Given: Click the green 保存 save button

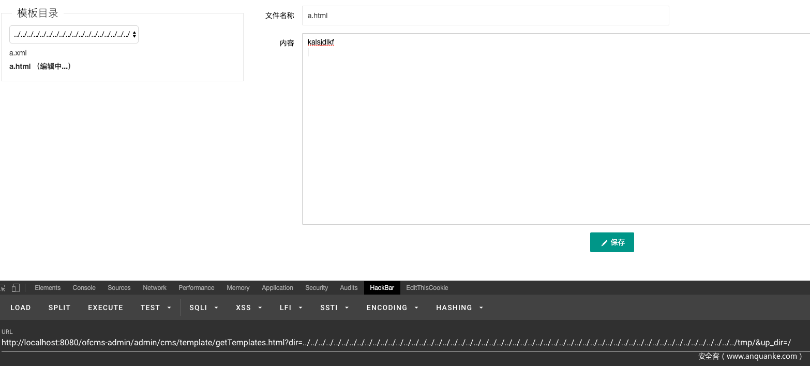Looking at the screenshot, I should coord(612,242).
